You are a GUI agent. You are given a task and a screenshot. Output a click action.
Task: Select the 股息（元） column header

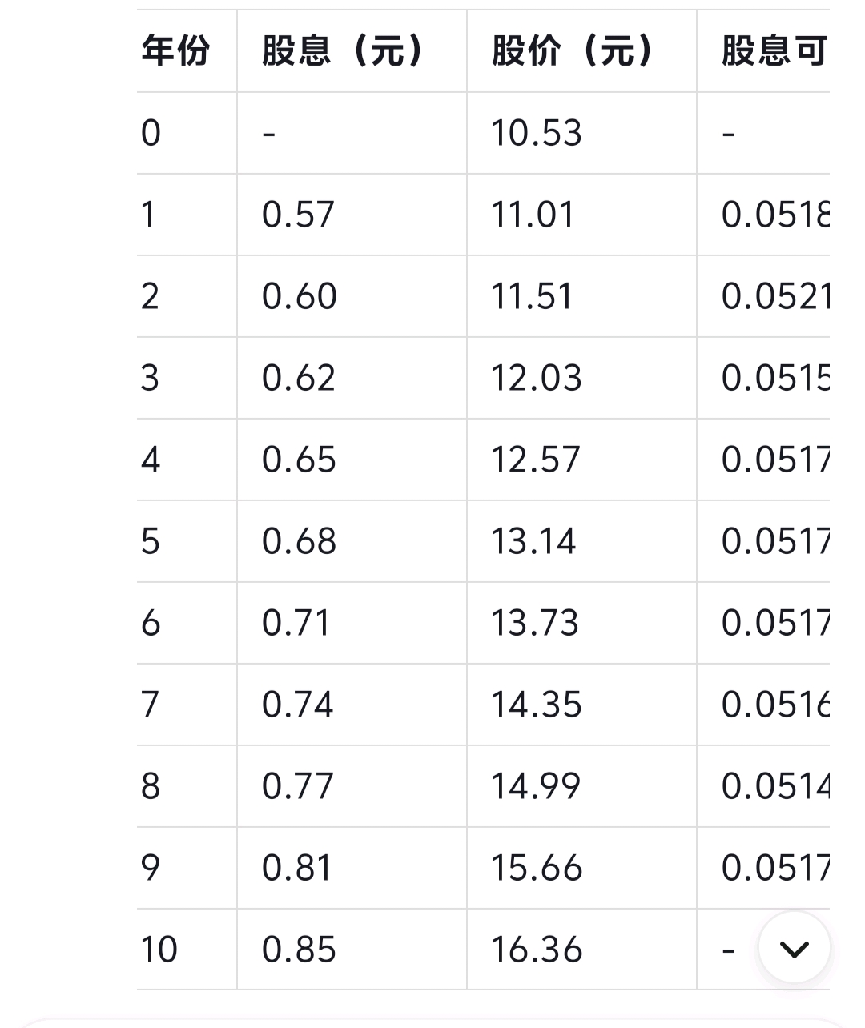(x=342, y=51)
